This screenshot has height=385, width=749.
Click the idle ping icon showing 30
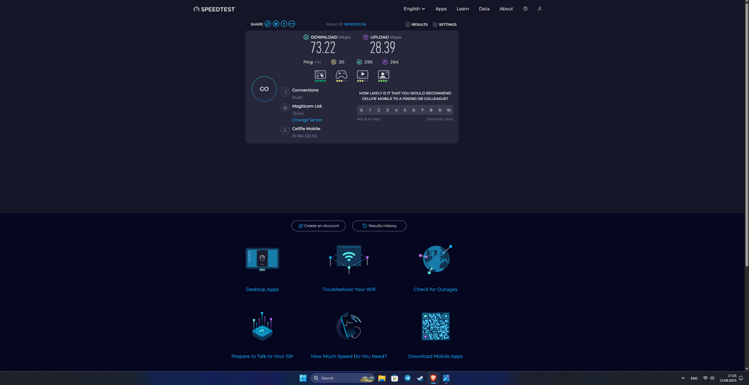pyautogui.click(x=334, y=62)
